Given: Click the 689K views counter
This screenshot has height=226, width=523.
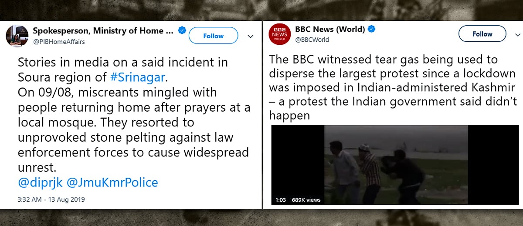Looking at the screenshot, I should 306,200.
